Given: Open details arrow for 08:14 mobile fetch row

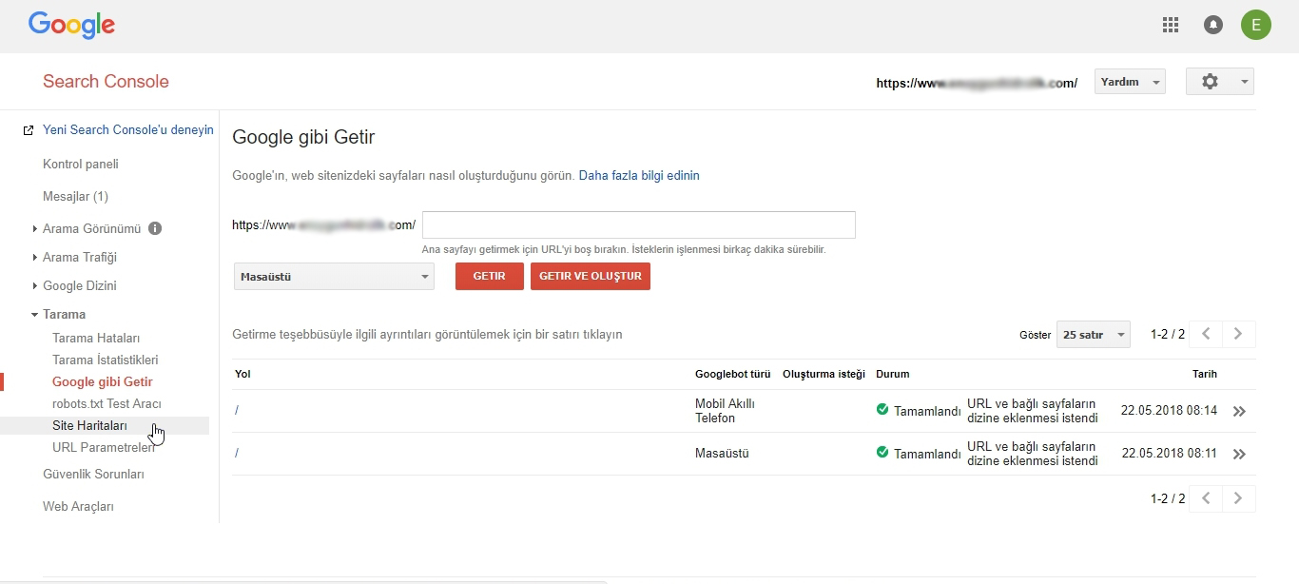Looking at the screenshot, I should pos(1239,412).
